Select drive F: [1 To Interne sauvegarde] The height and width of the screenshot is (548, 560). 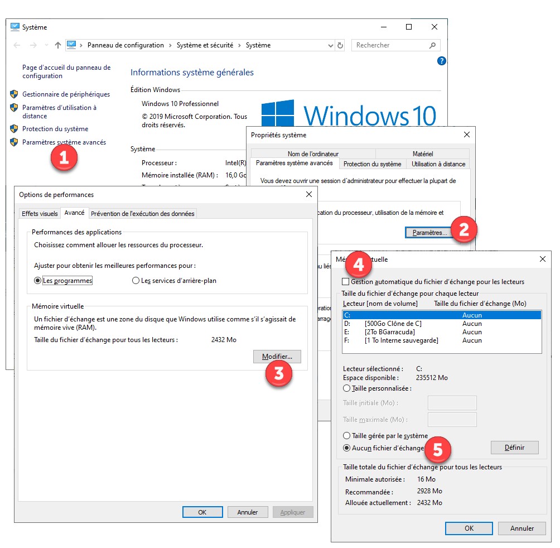tap(442, 340)
